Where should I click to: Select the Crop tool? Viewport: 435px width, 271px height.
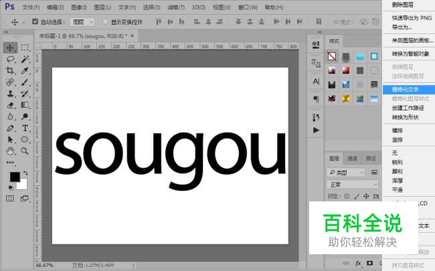click(10, 70)
